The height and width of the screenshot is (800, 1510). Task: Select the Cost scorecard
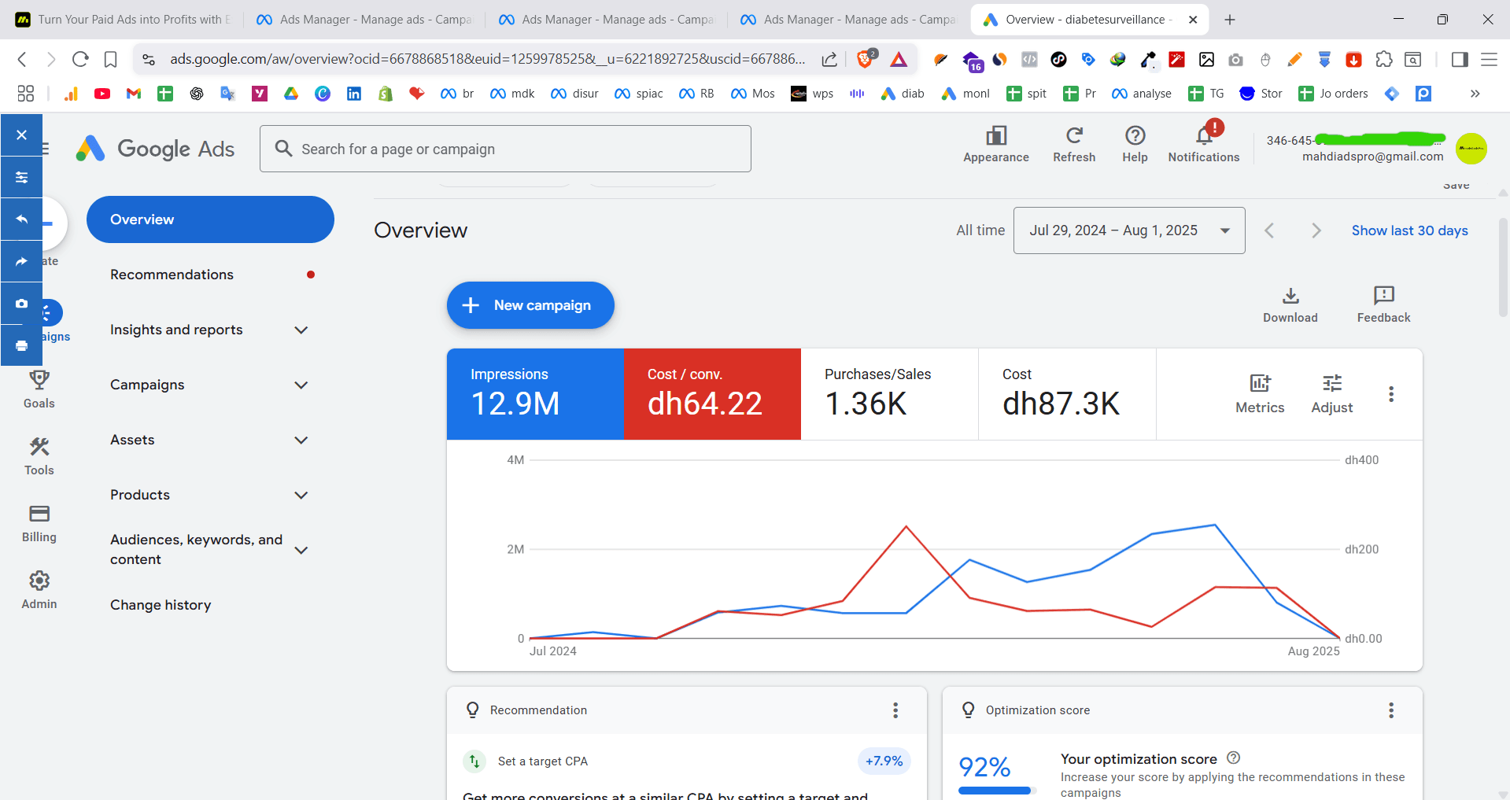click(1068, 394)
